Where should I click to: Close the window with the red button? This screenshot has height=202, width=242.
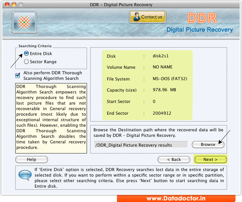[x=7, y=5]
